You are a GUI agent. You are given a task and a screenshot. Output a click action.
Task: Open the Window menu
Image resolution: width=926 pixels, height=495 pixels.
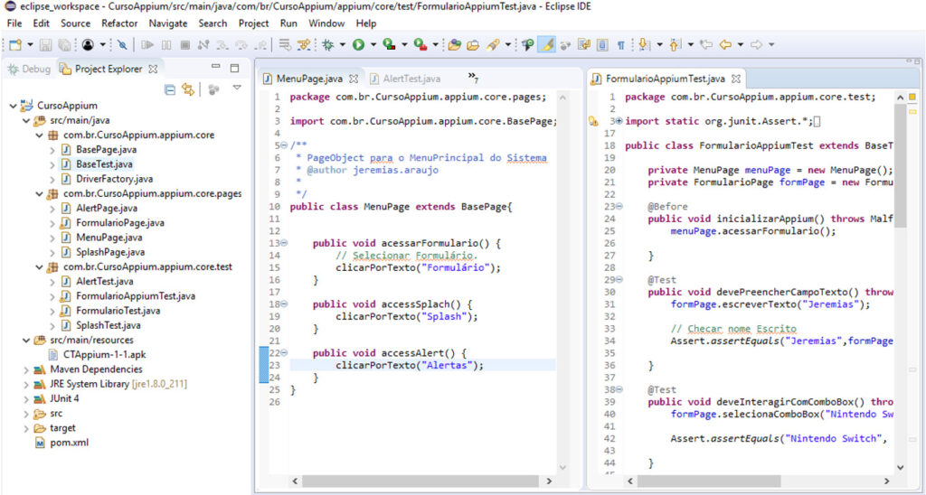pos(326,23)
